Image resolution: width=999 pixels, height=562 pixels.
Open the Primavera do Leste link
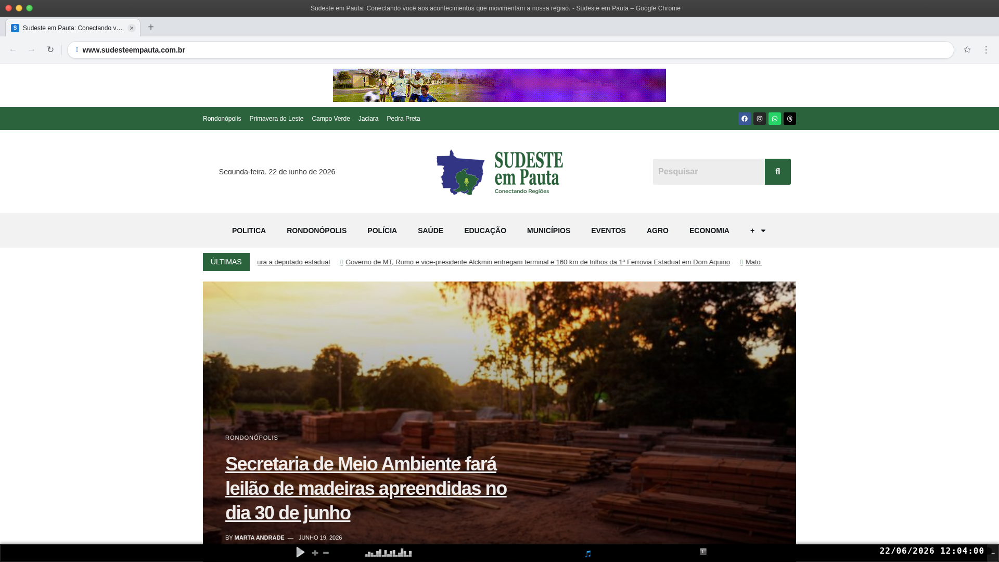click(276, 119)
